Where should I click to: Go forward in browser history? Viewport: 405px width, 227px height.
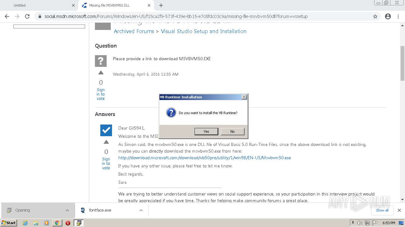tap(17, 16)
